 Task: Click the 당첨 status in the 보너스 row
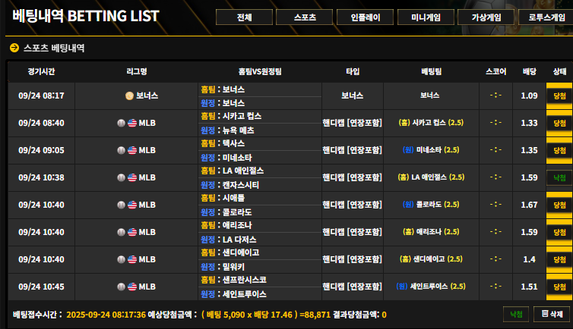click(559, 96)
